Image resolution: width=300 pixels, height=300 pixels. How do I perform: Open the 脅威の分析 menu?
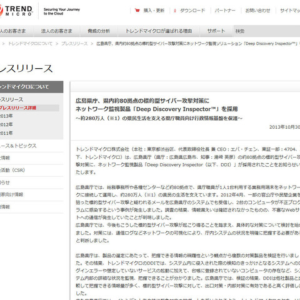(x=99, y=31)
